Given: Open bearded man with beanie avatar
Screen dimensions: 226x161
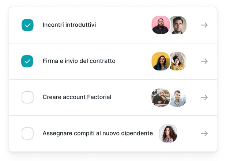Looking at the screenshot, I should (x=160, y=97).
